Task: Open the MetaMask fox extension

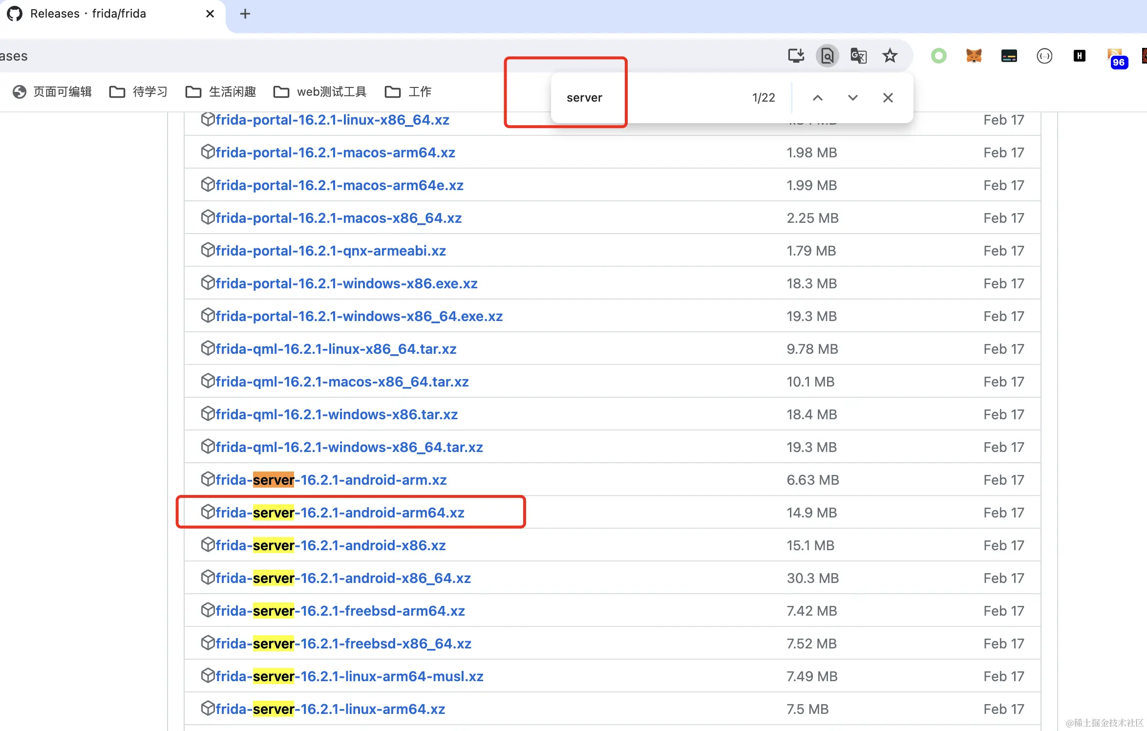Action: coord(974,56)
